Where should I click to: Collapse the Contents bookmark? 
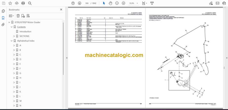(12, 27)
